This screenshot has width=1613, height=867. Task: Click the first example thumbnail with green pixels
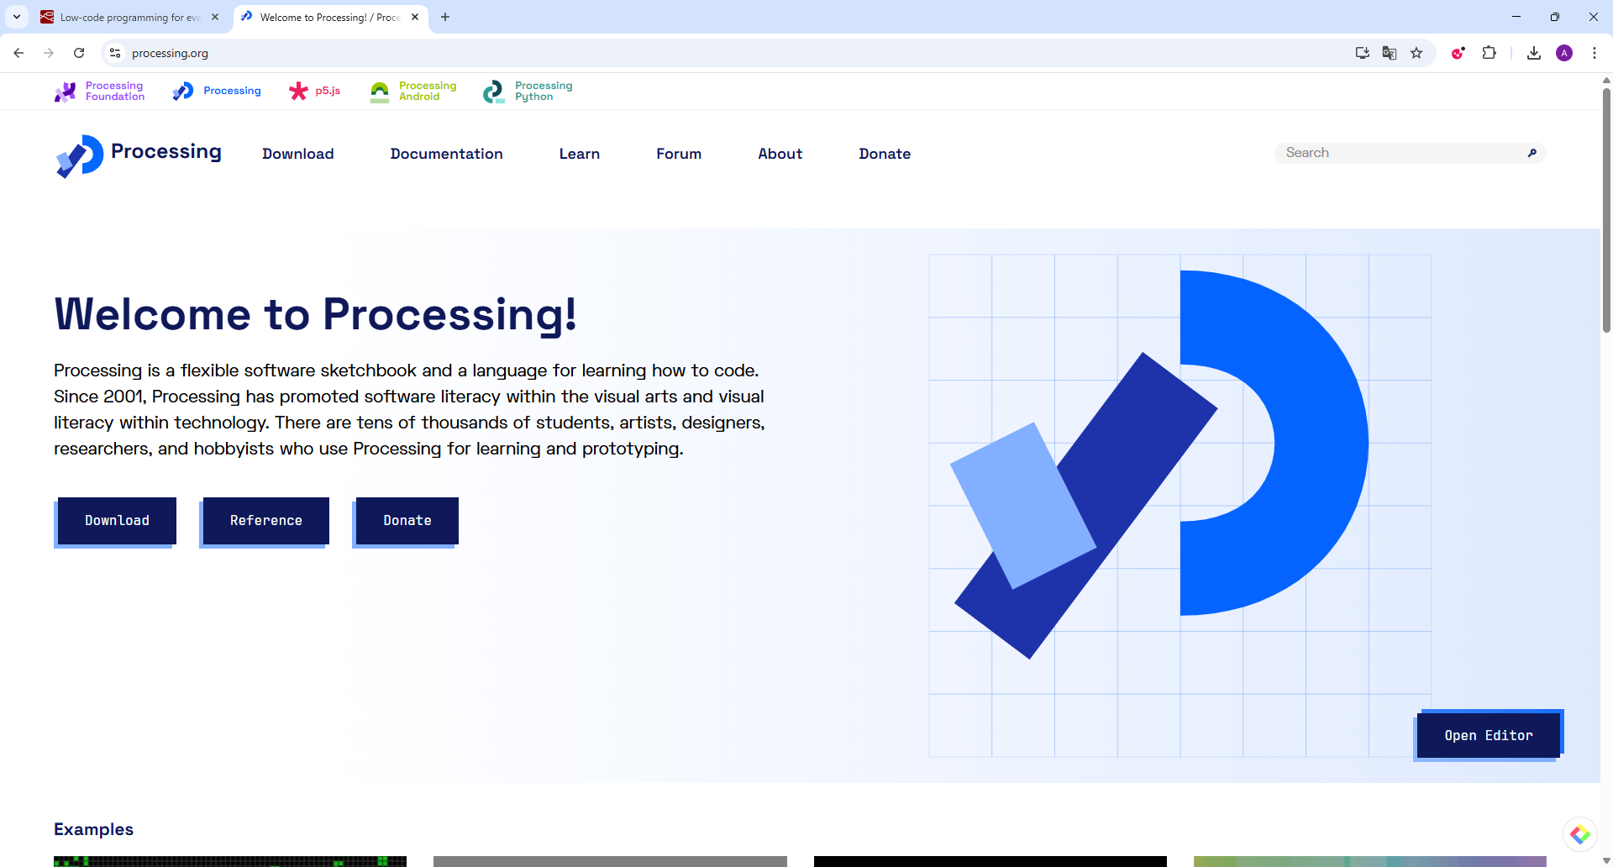click(x=230, y=861)
